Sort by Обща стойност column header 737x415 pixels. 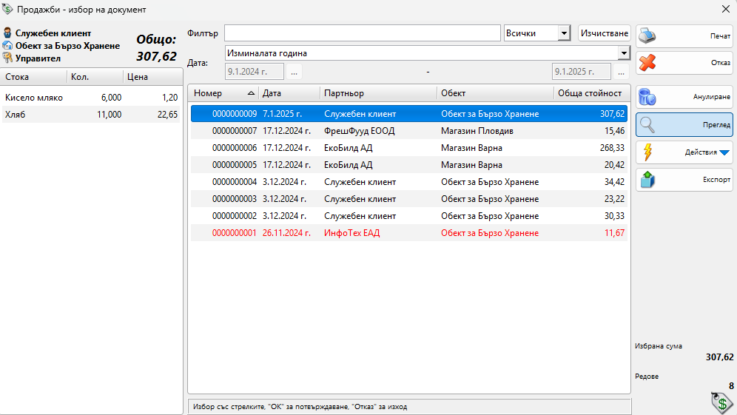(590, 93)
